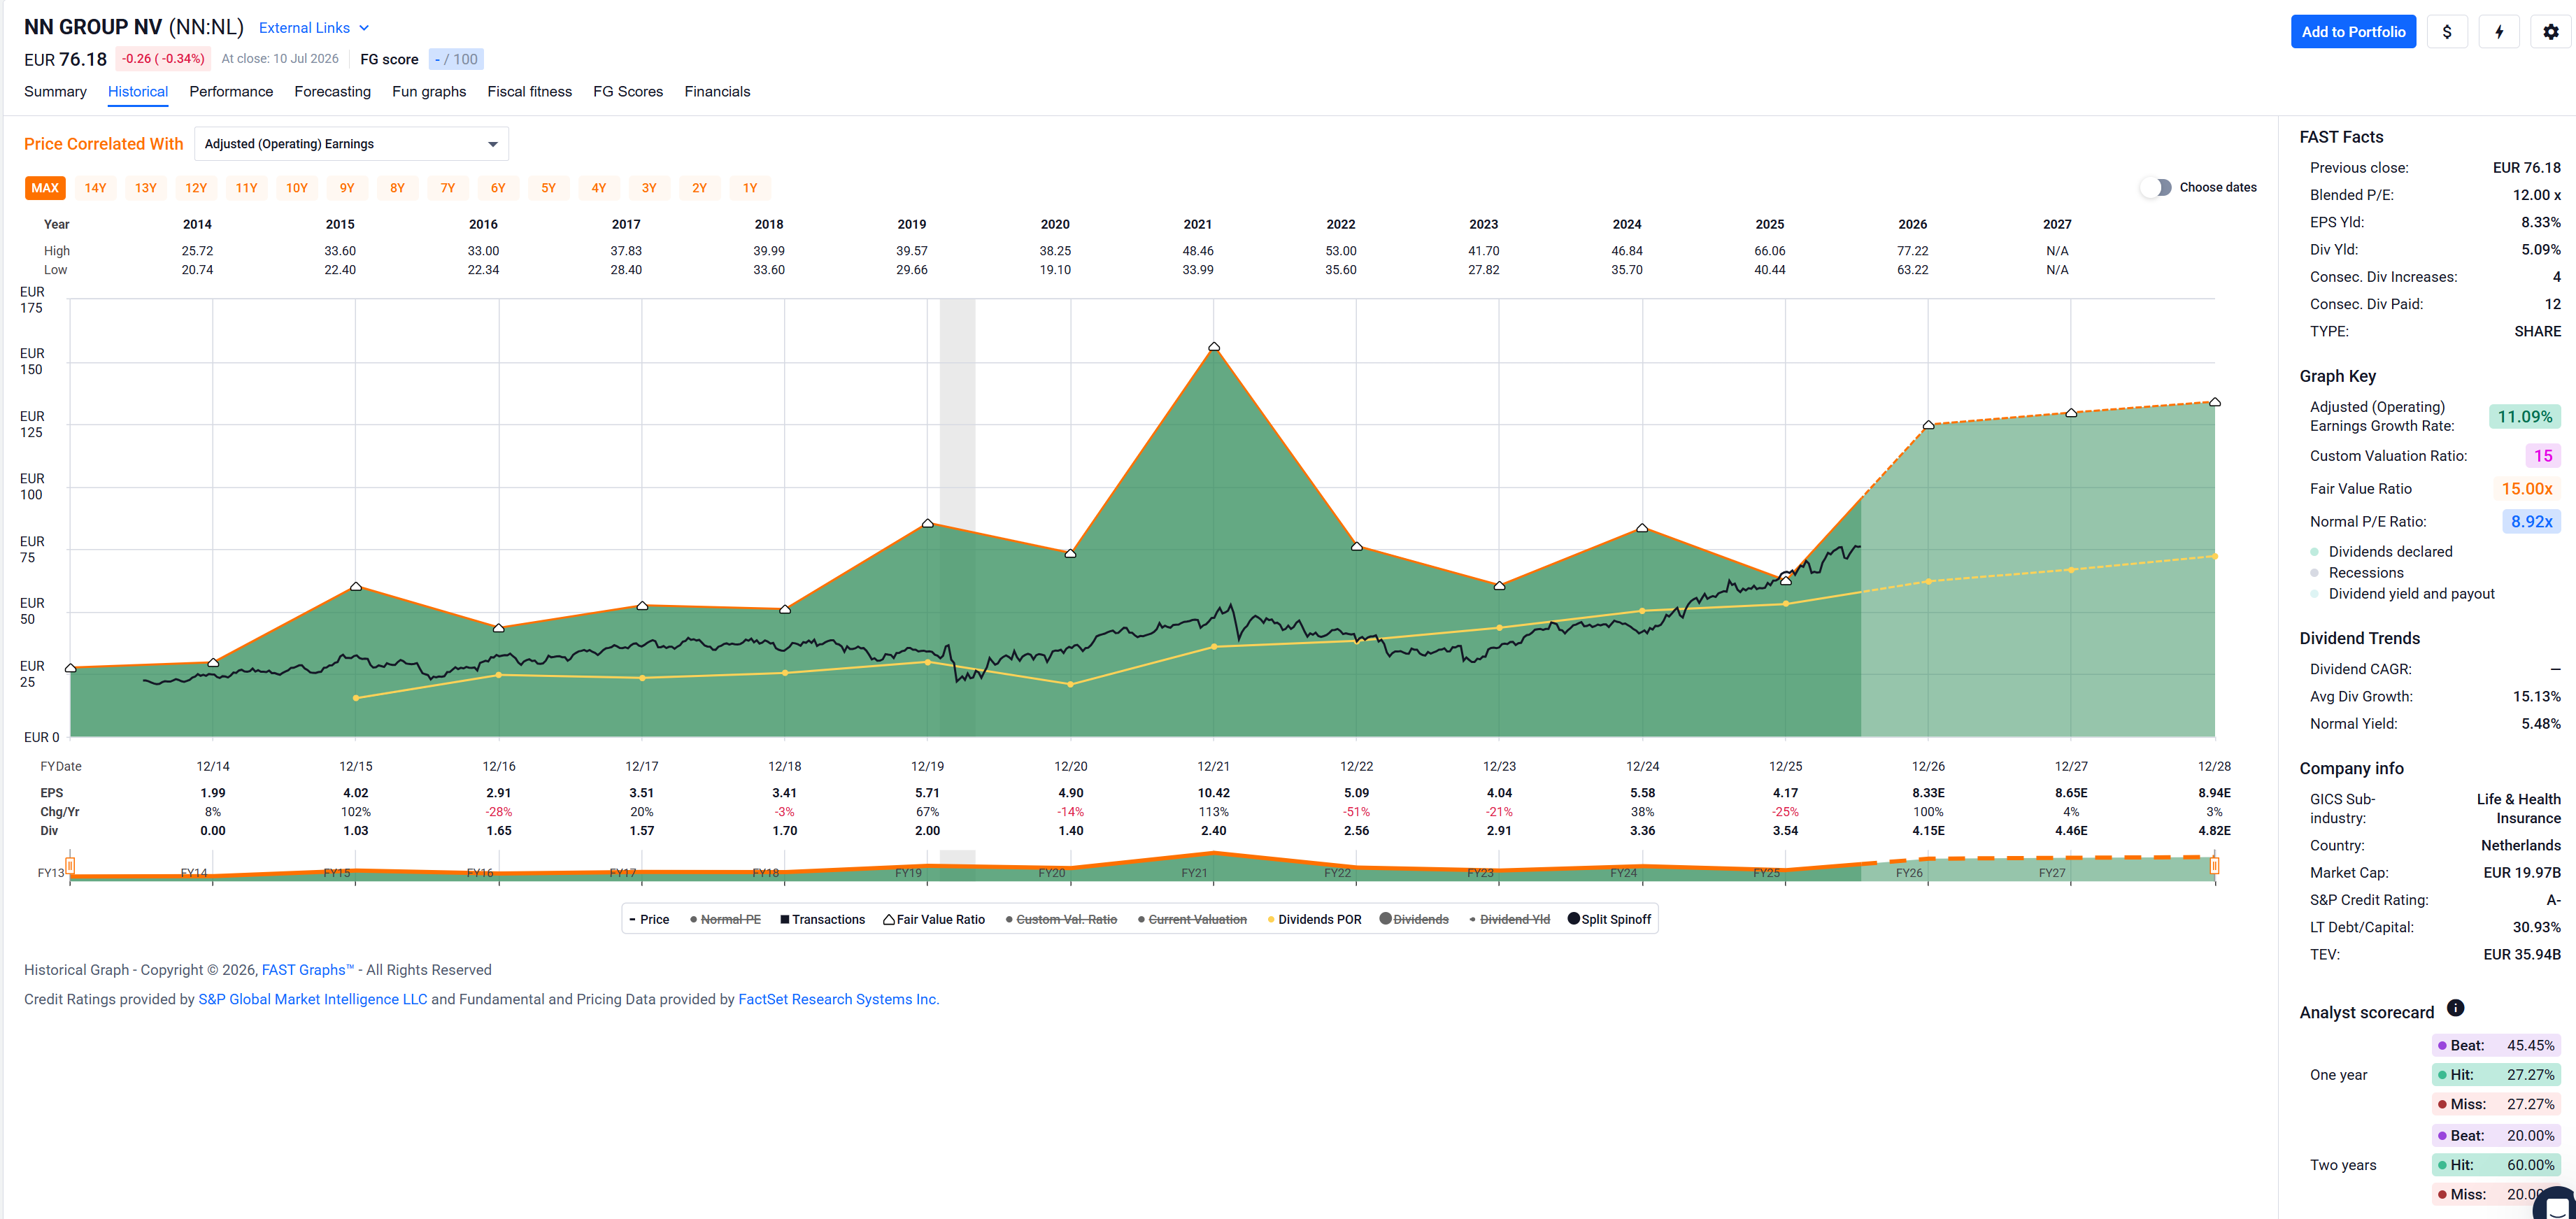The width and height of the screenshot is (2576, 1219).
Task: Click the FG score badge
Action: click(x=456, y=59)
